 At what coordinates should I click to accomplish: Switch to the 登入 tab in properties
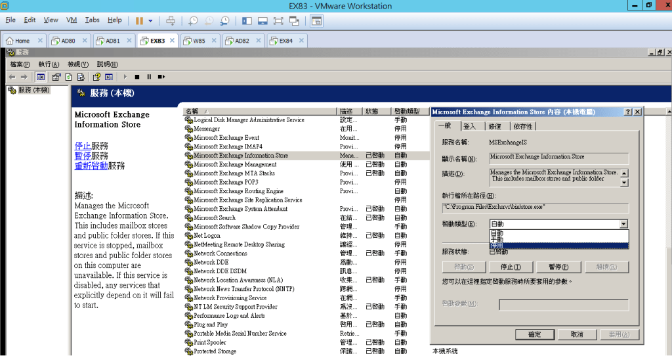coord(470,126)
